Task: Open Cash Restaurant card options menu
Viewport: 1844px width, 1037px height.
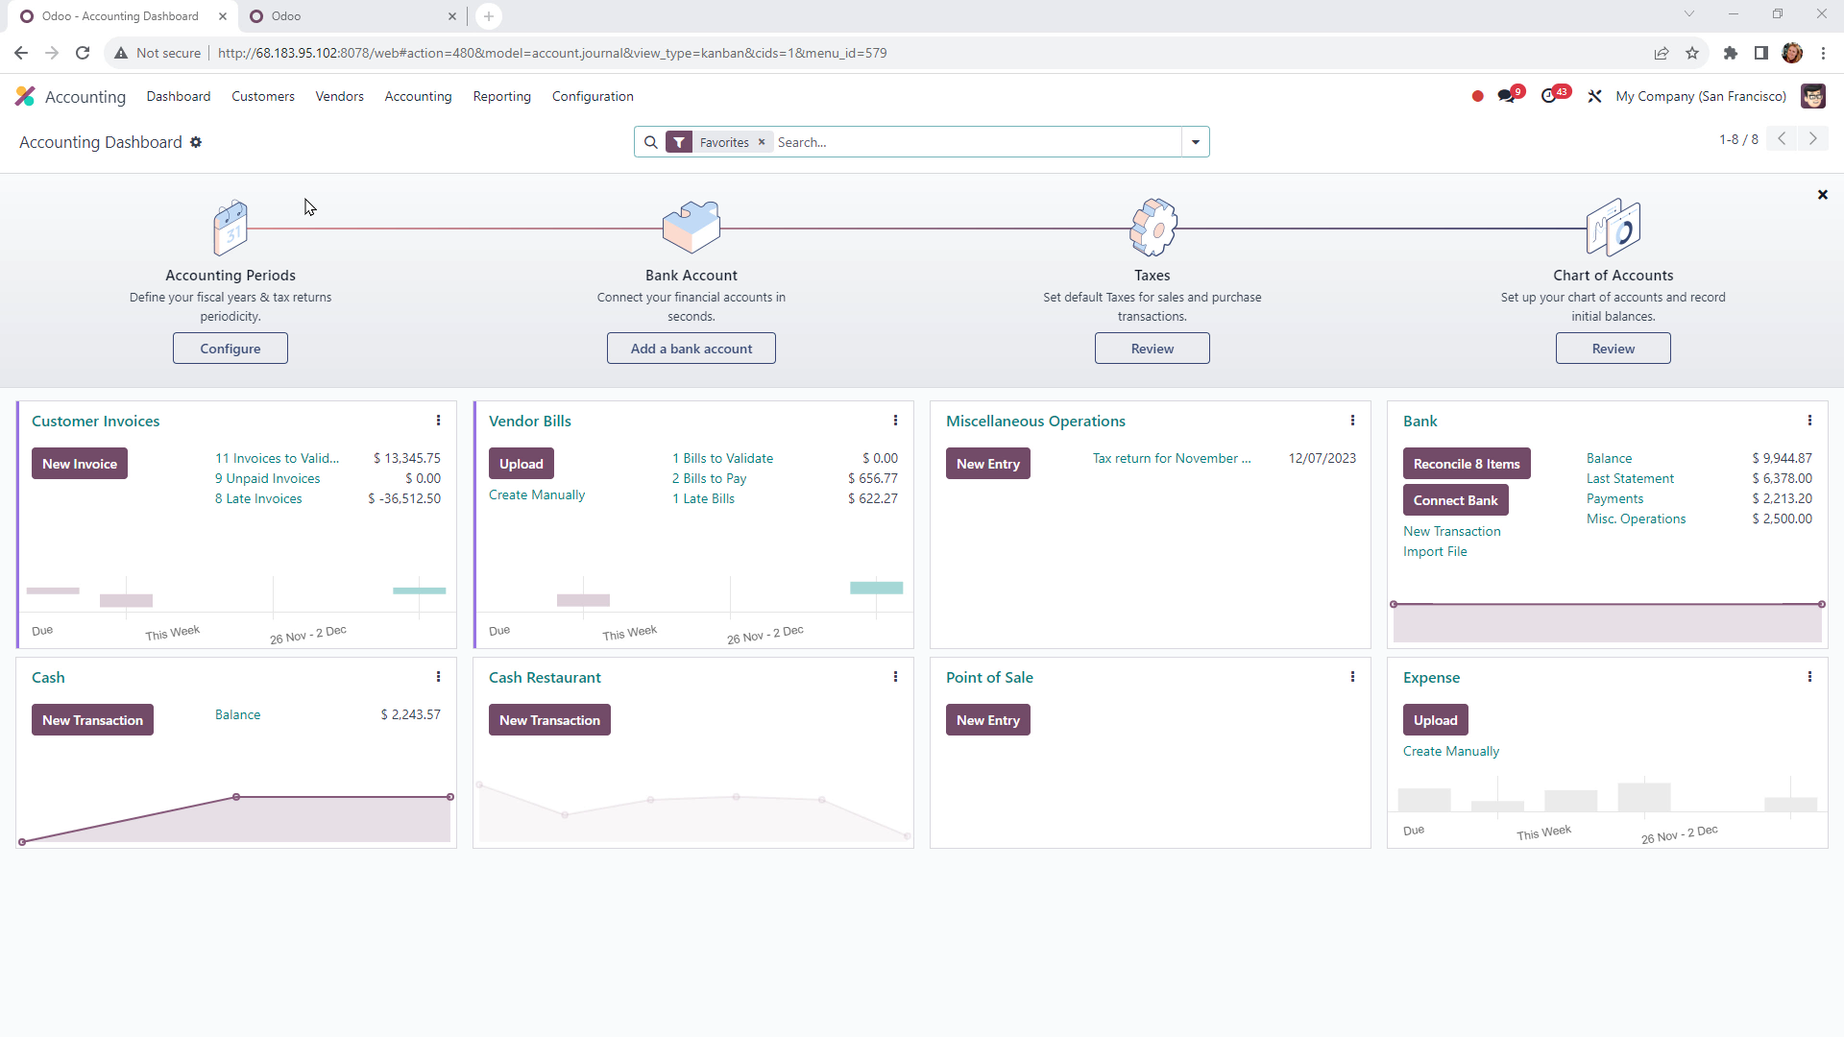Action: click(x=896, y=677)
